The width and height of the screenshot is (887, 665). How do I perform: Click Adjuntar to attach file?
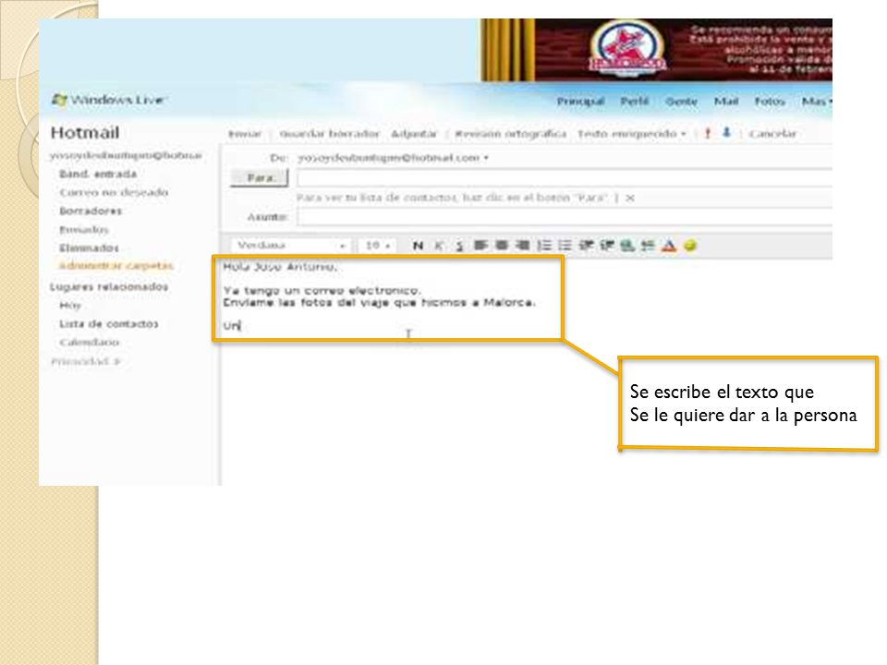click(414, 134)
